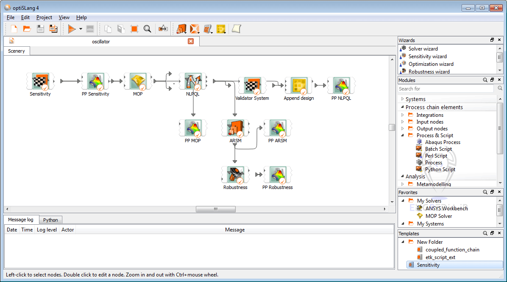
Task: Select the magnifier zoom toolbar icon
Action: click(148, 29)
